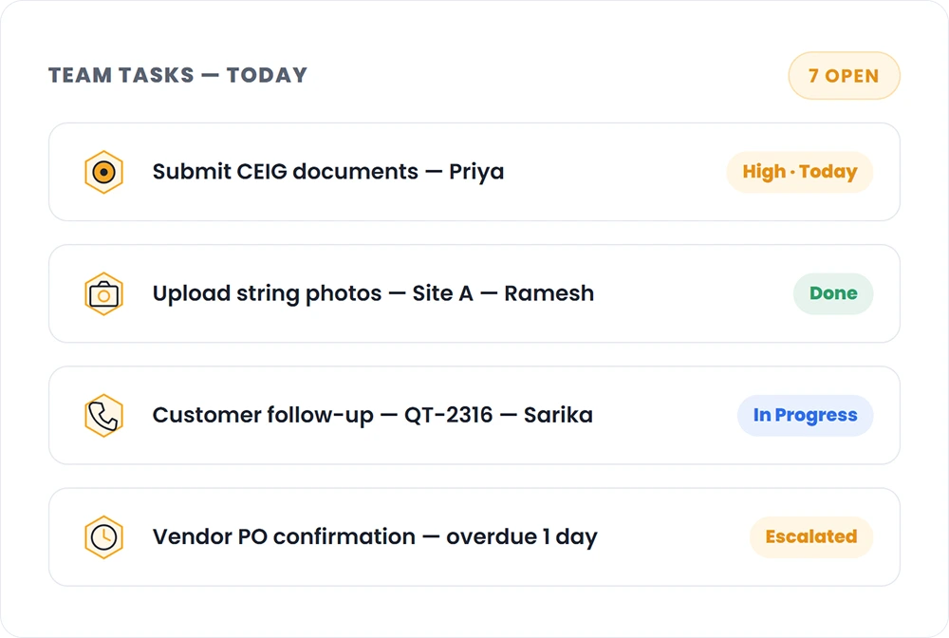Viewport: 949px width, 638px height.
Task: Click the phone hexagon icon
Action: coord(103,415)
